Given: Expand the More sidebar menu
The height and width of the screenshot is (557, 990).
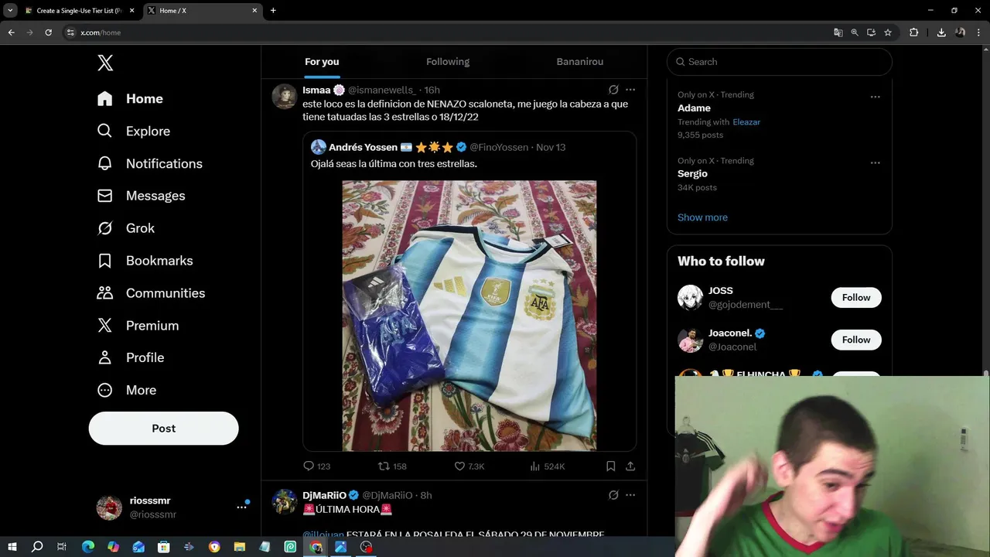Looking at the screenshot, I should (126, 390).
